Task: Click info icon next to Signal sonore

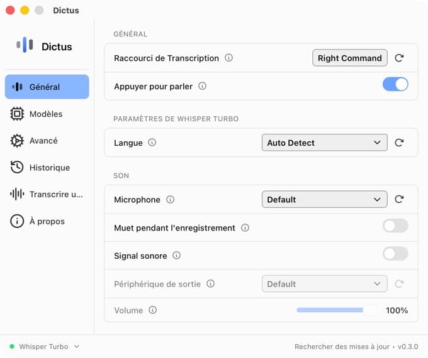Action: (177, 255)
